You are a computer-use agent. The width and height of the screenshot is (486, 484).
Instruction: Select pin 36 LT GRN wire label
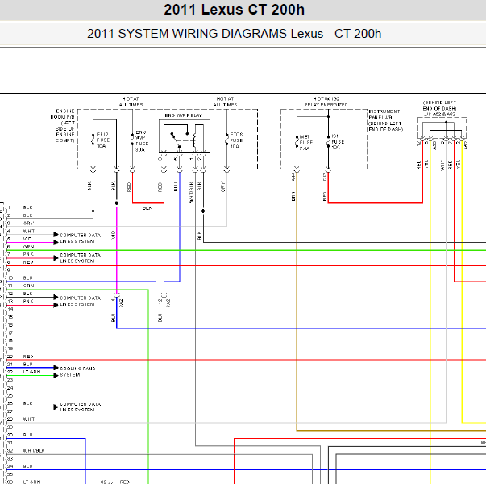(31, 482)
